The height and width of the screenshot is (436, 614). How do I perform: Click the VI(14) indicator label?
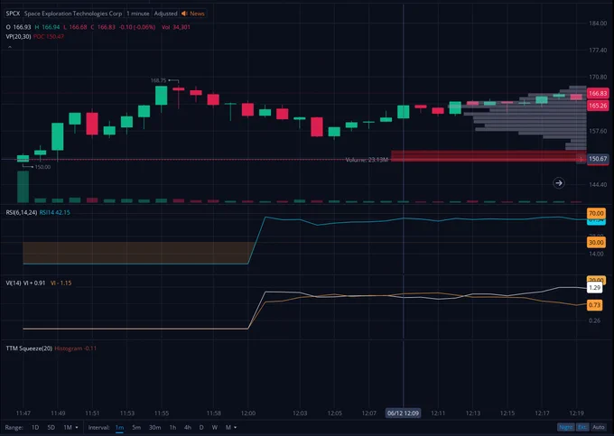(x=14, y=283)
